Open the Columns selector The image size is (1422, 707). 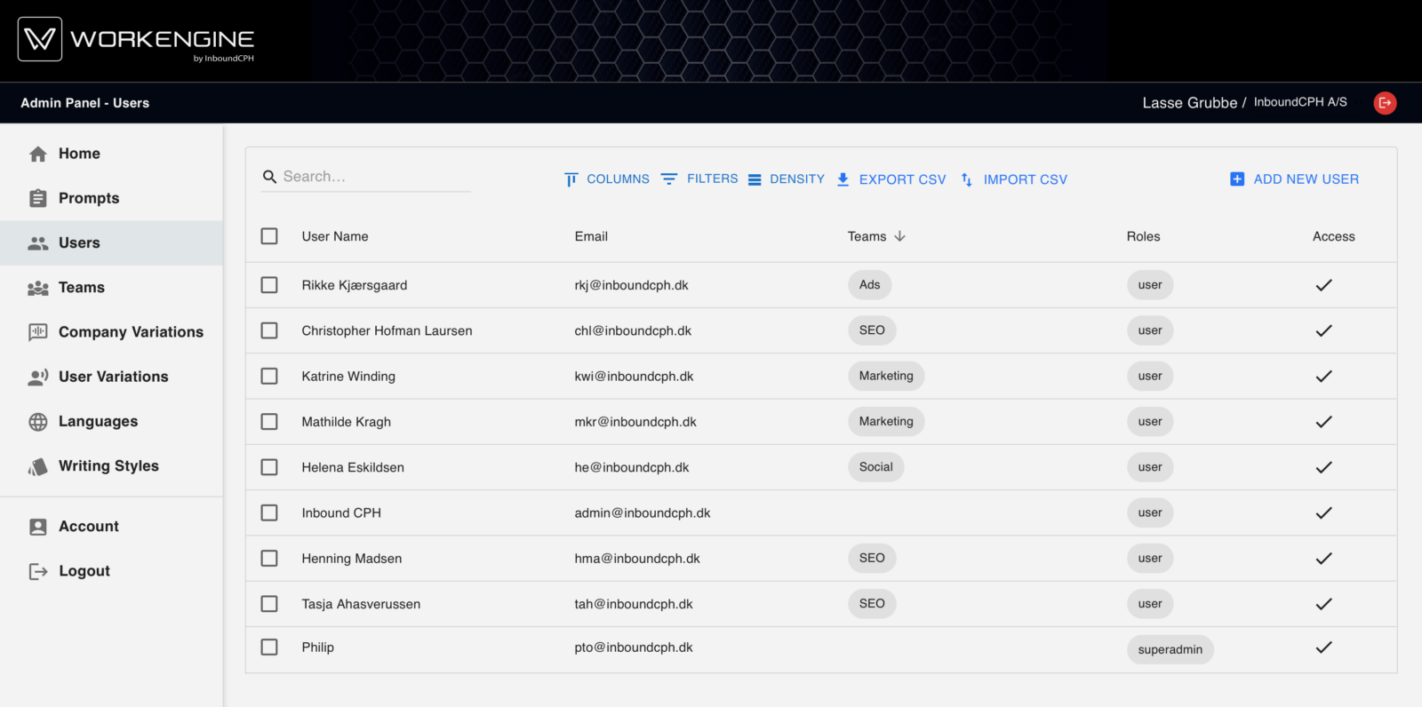coord(607,179)
